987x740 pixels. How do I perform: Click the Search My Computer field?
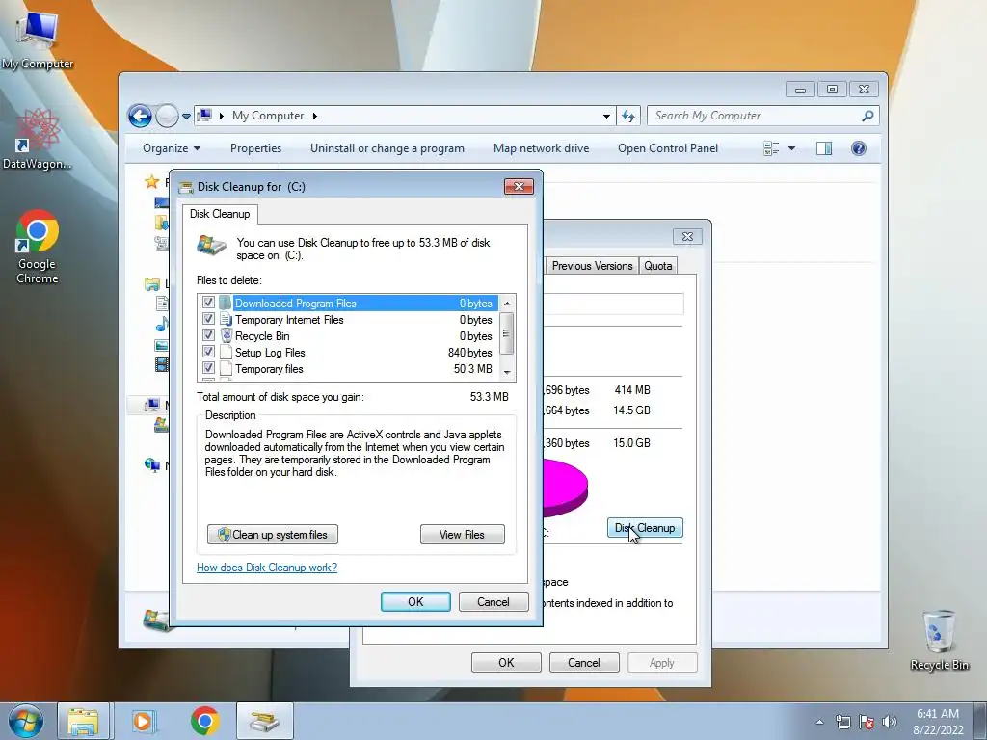(754, 116)
